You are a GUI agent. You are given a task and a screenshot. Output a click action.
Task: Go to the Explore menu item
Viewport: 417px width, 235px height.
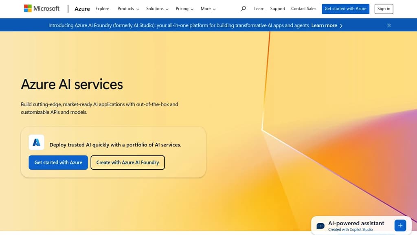pyautogui.click(x=102, y=9)
